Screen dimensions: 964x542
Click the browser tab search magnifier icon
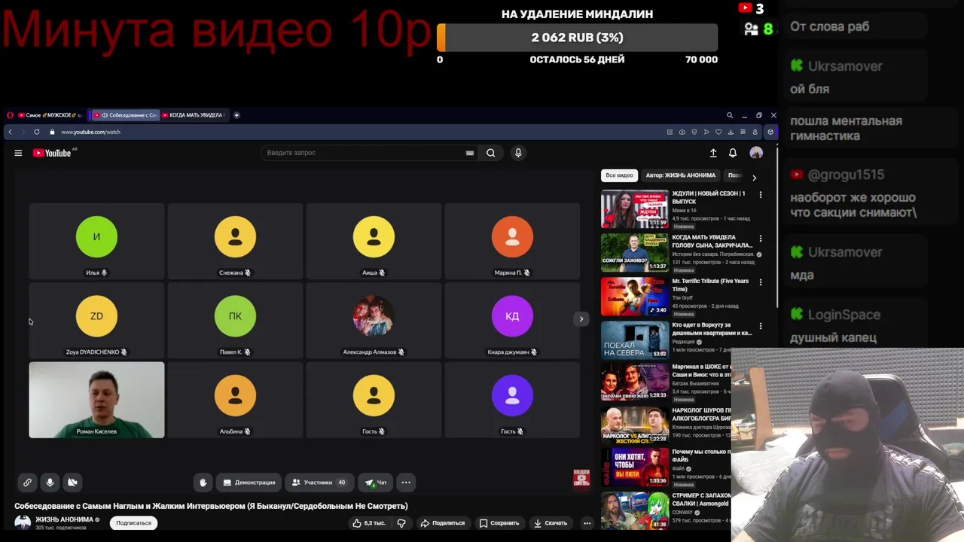pyautogui.click(x=729, y=115)
